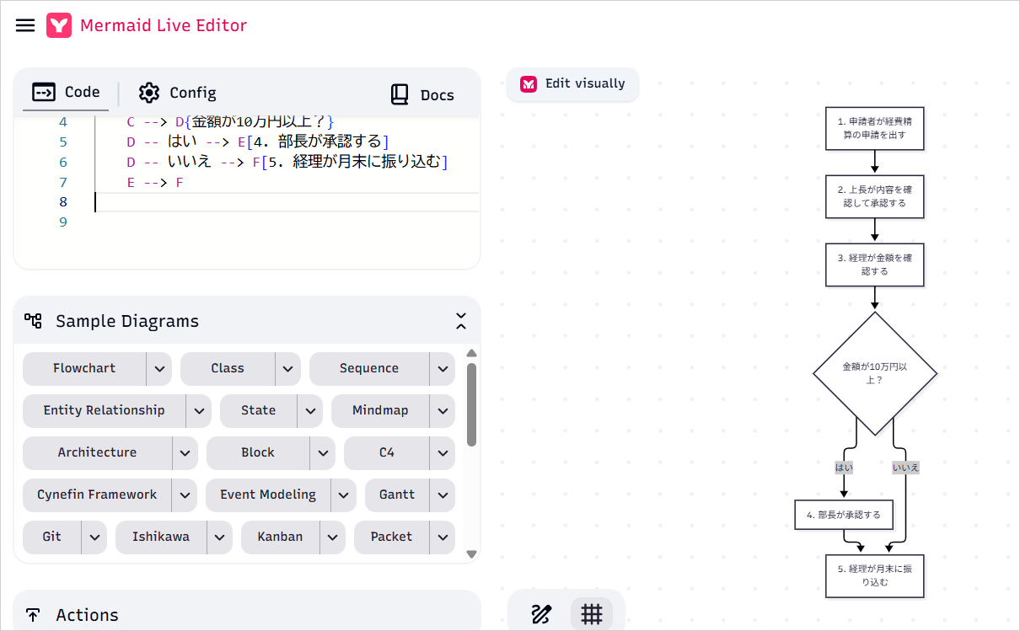Open the State sample dropdown arrow

tap(310, 410)
